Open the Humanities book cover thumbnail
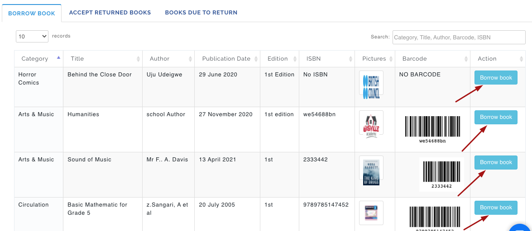 point(371,125)
